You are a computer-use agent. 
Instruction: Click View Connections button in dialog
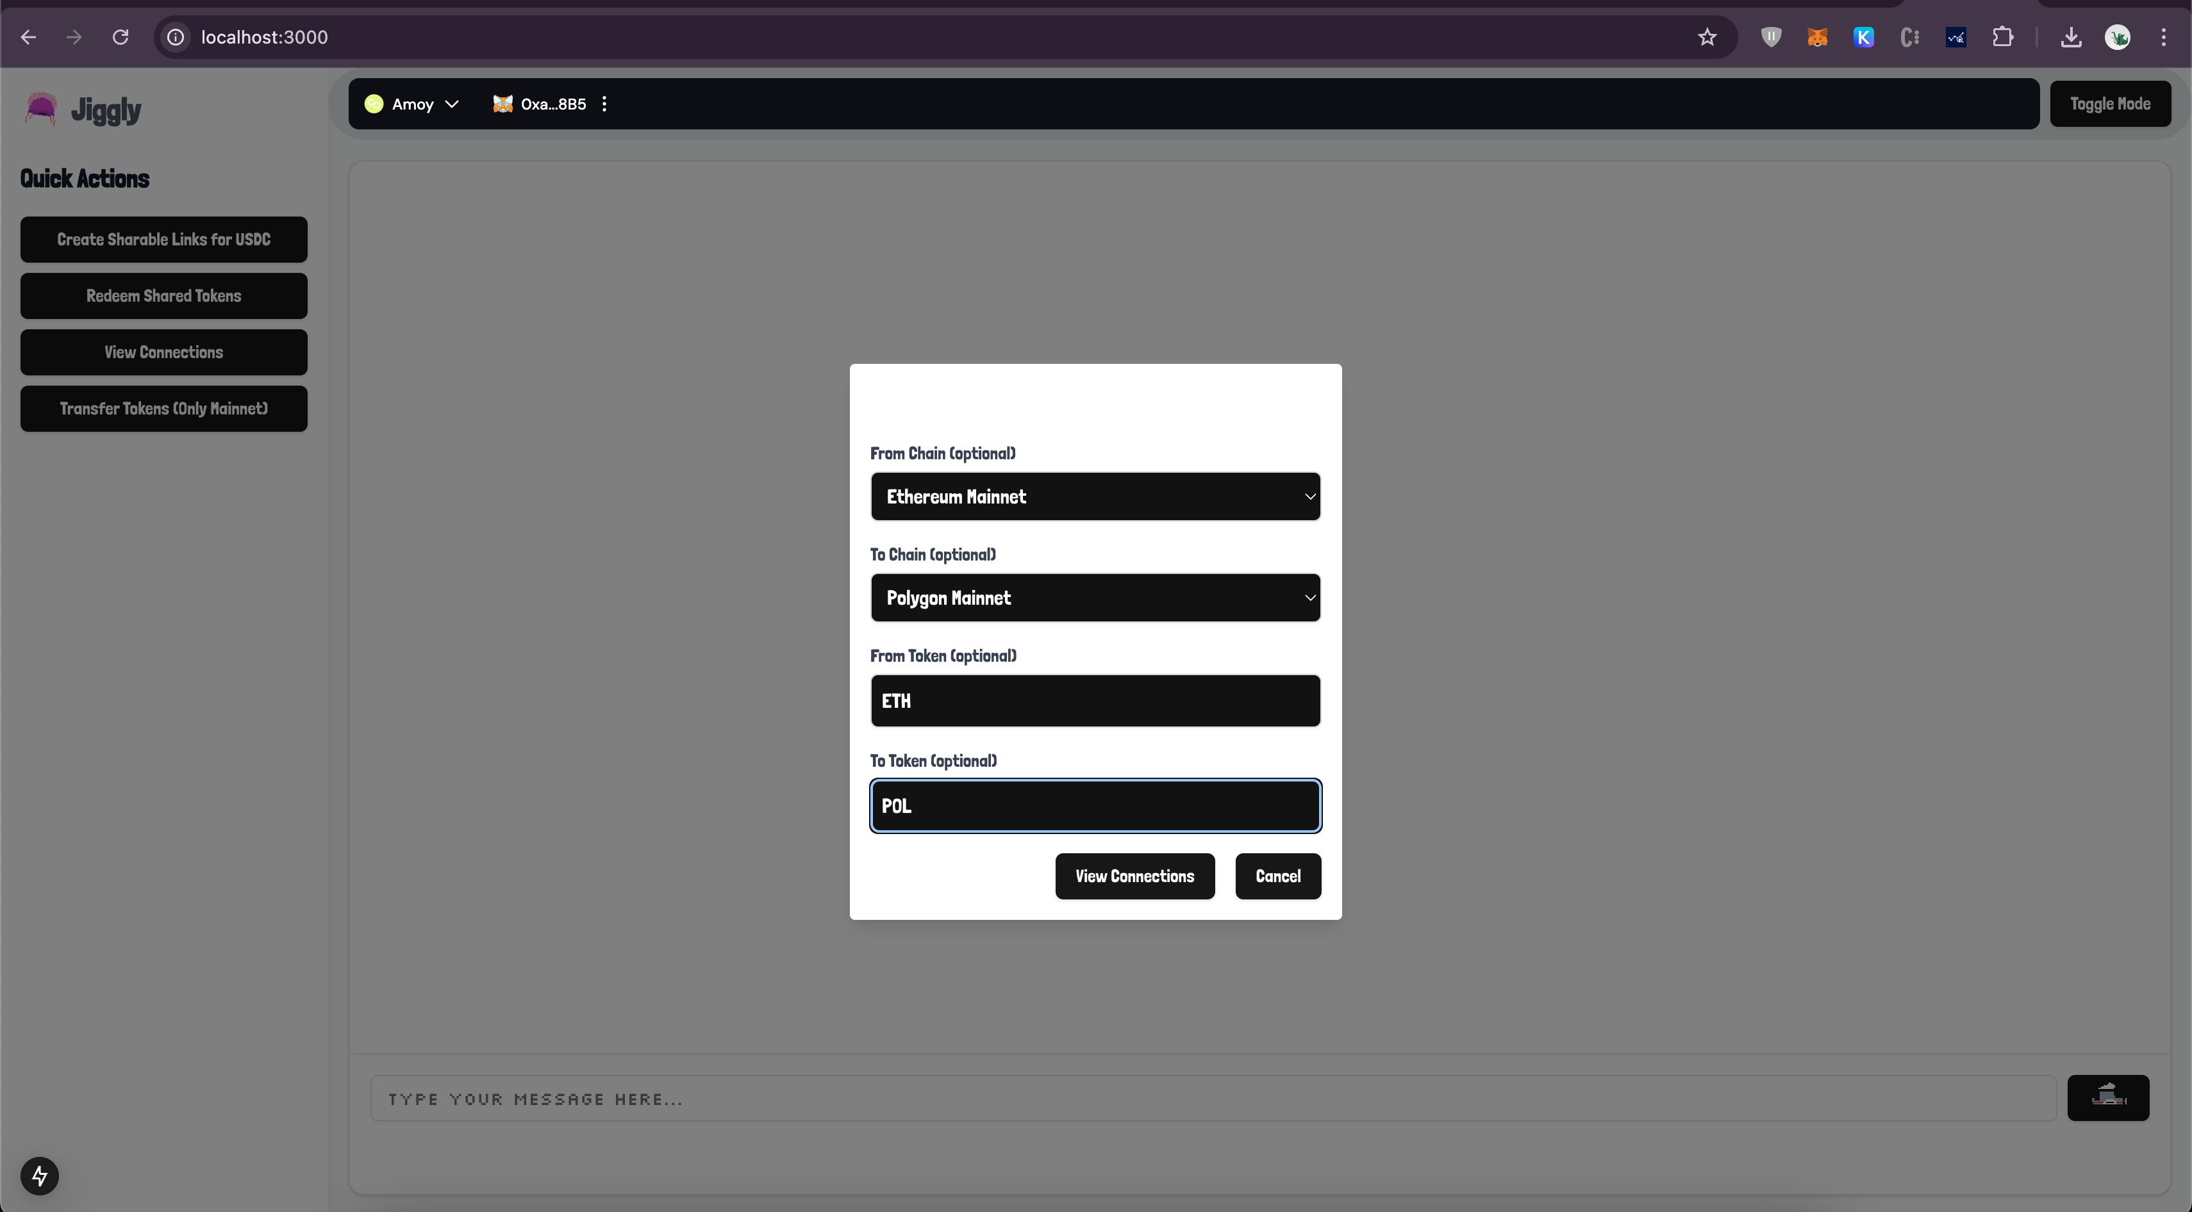1135,876
